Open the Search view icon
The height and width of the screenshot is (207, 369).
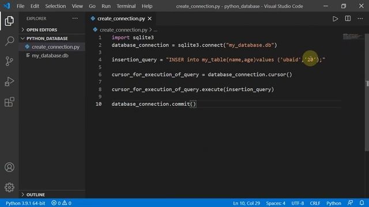point(9,41)
